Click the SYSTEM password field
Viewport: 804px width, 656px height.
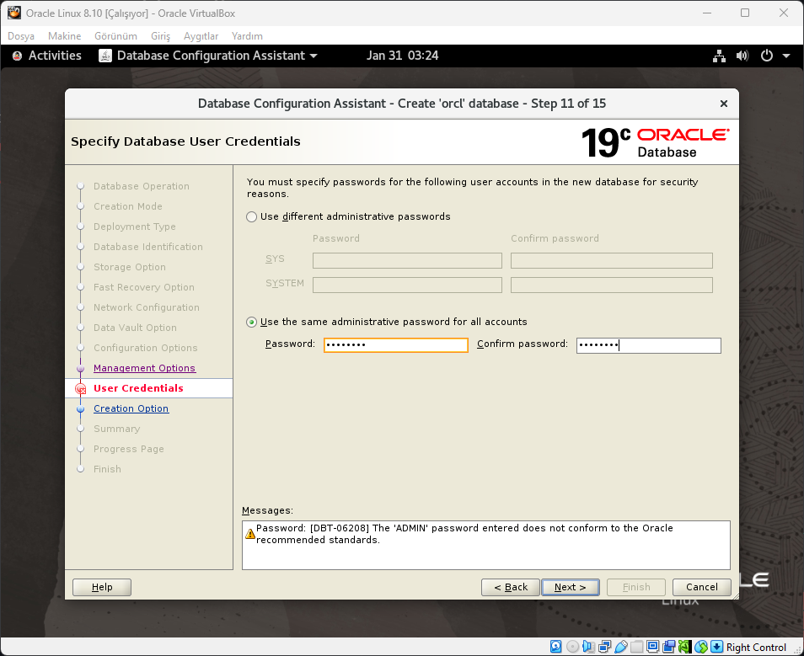coord(407,285)
